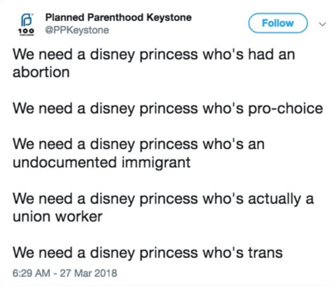The image size is (334, 286).
Task: Click the 'Planned Parenthood Keystone' display name
Action: point(118,17)
